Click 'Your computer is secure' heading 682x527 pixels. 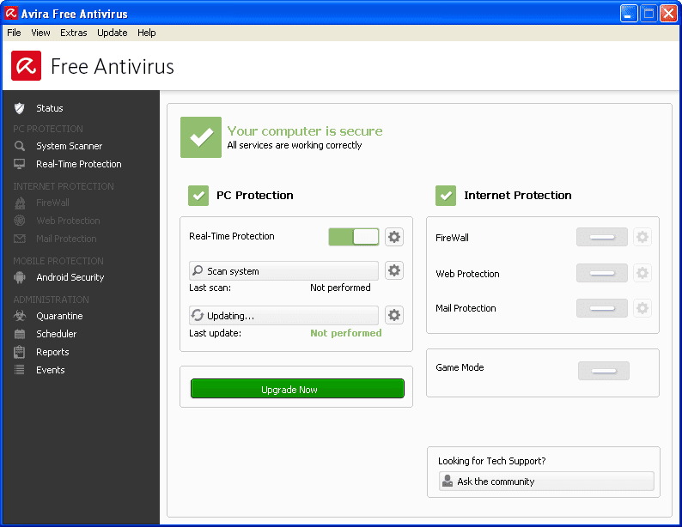click(305, 130)
